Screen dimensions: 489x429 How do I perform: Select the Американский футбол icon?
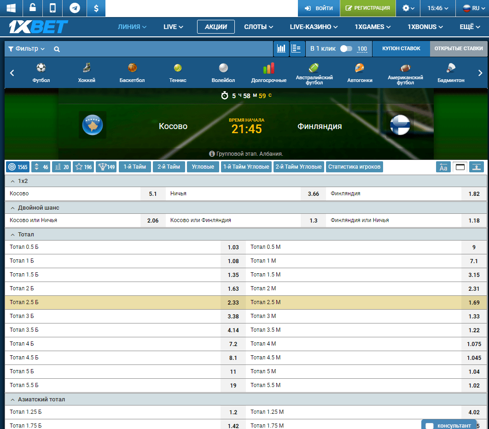405,73
